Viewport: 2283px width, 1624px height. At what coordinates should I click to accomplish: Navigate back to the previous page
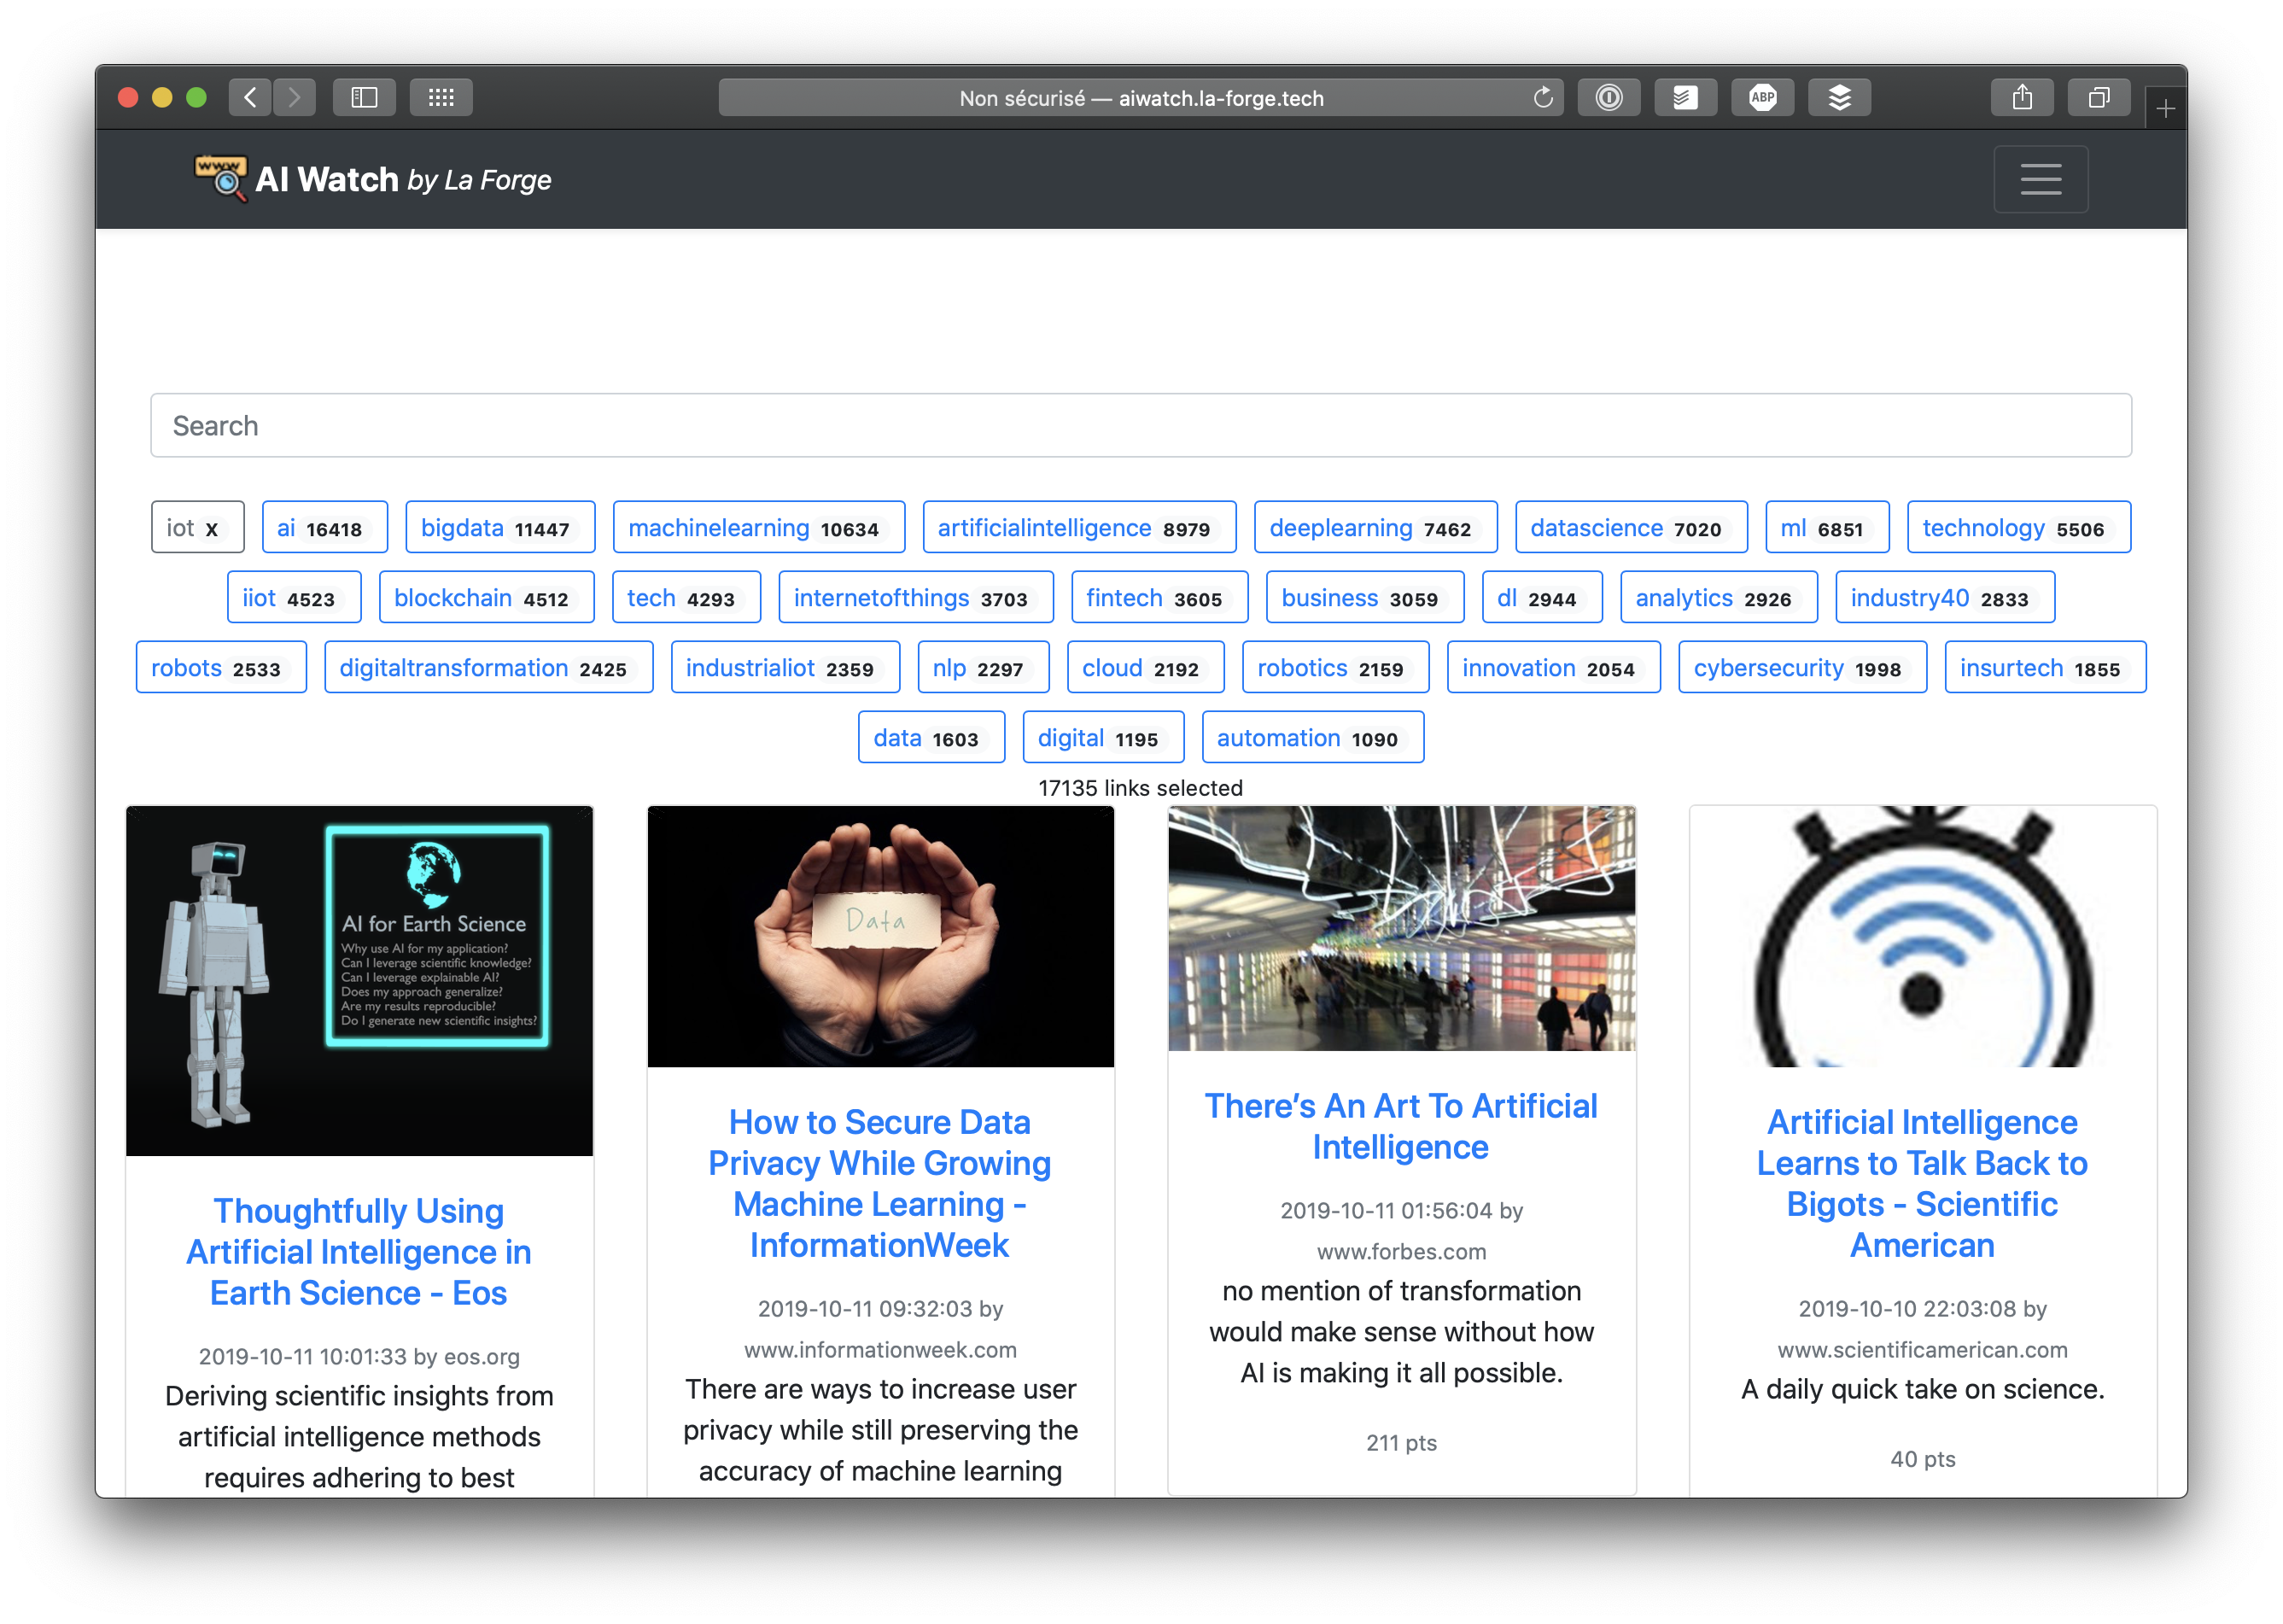pos(250,97)
